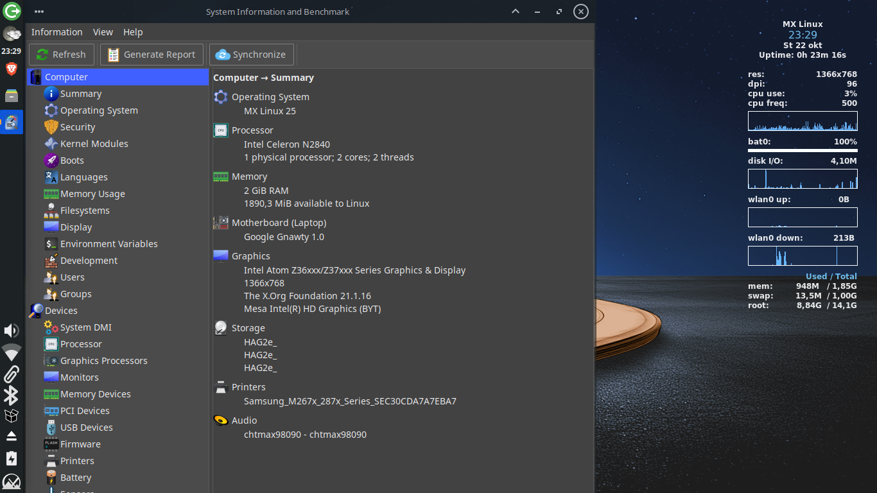Screen dimensions: 877x493
Task: Open the Information menu
Action: click(56, 32)
